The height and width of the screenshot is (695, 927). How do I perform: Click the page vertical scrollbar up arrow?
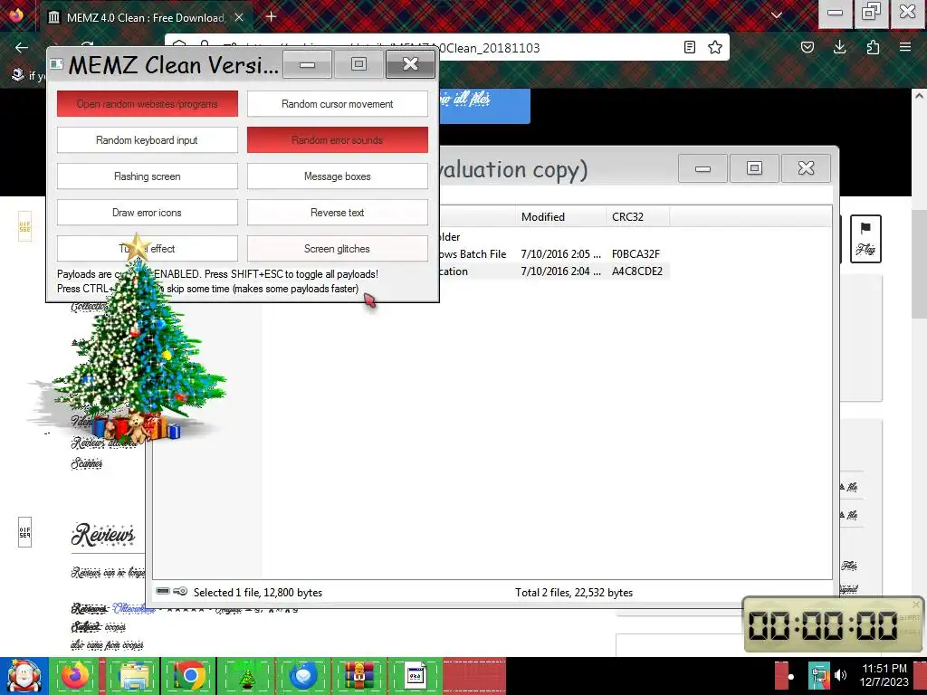coord(919,95)
